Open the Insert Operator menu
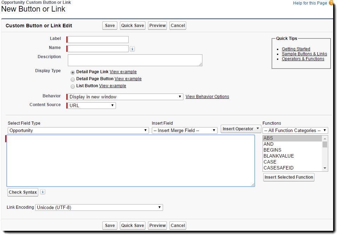The width and height of the screenshot is (337, 235). (241, 129)
